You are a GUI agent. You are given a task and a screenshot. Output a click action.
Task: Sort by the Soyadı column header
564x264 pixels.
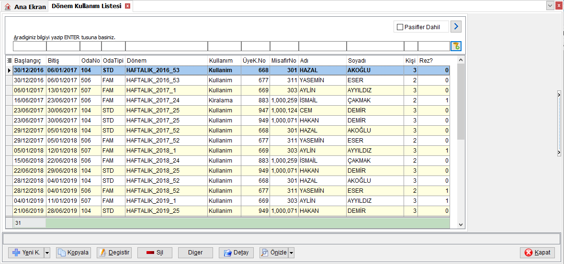(x=375, y=61)
